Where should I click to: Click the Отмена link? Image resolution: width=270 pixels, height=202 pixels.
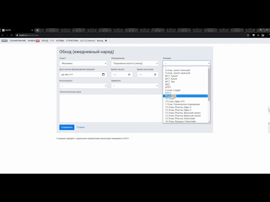(x=81, y=127)
